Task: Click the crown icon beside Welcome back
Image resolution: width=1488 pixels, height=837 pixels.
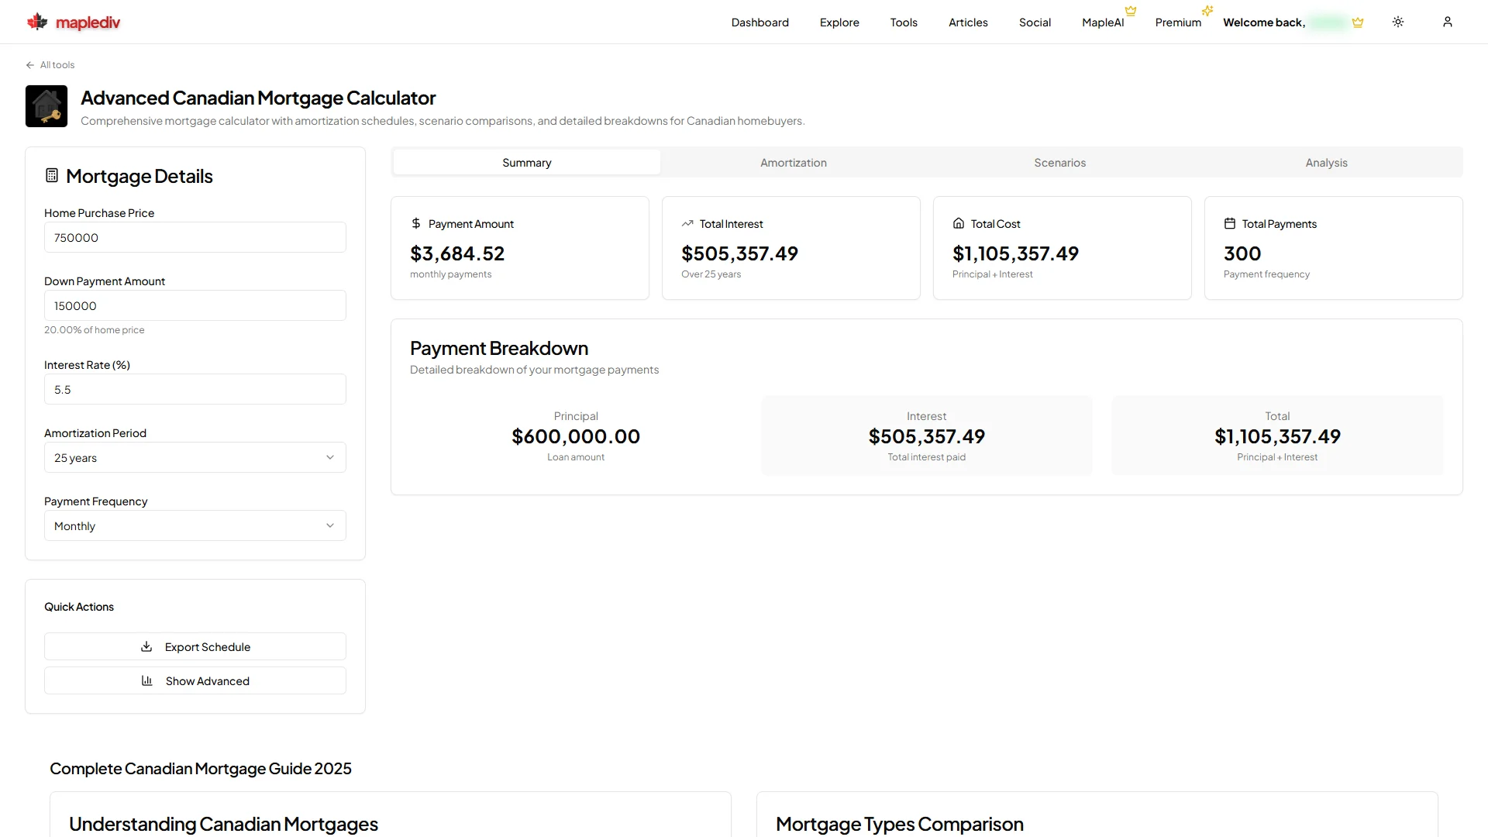Action: point(1358,22)
